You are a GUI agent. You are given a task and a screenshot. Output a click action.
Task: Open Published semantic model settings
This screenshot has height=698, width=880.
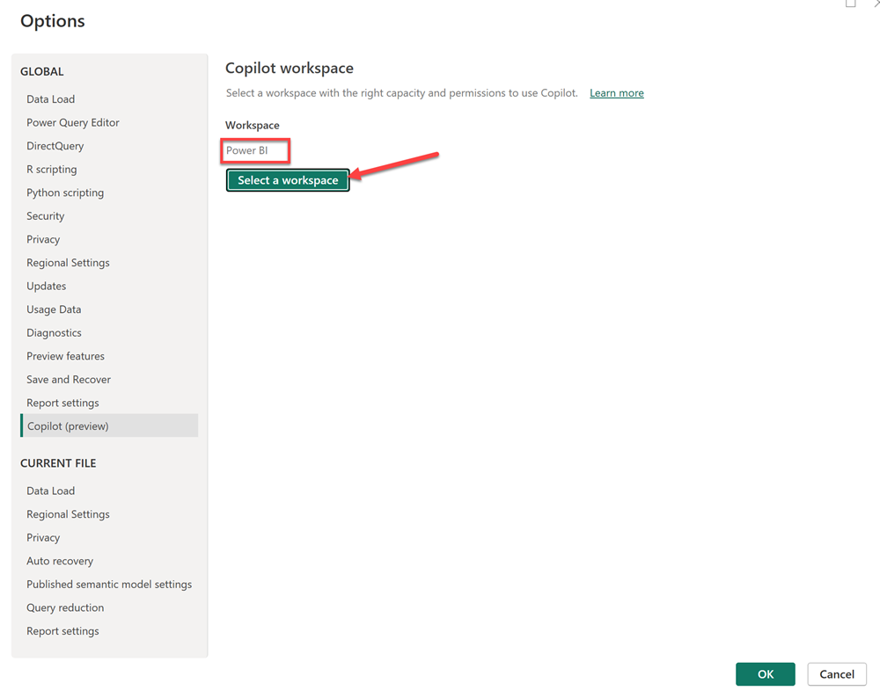pyautogui.click(x=109, y=584)
